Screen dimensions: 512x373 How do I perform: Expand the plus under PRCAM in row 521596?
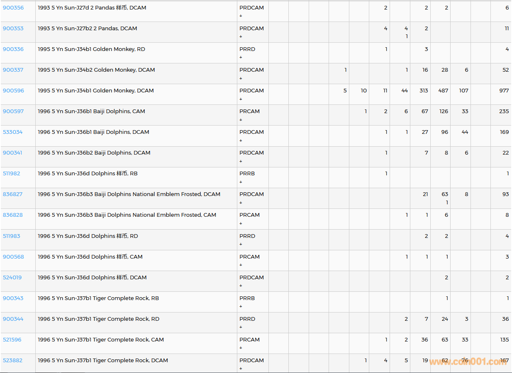click(x=241, y=348)
